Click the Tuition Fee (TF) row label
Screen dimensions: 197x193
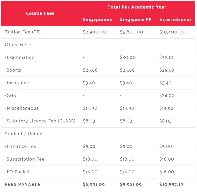tap(23, 32)
